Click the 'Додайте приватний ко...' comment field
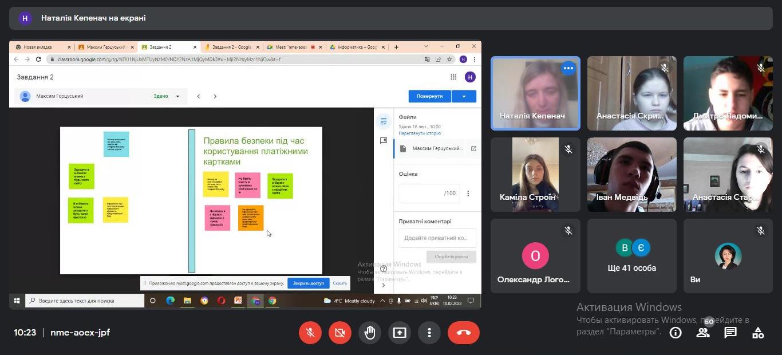The image size is (782, 355). click(x=437, y=238)
